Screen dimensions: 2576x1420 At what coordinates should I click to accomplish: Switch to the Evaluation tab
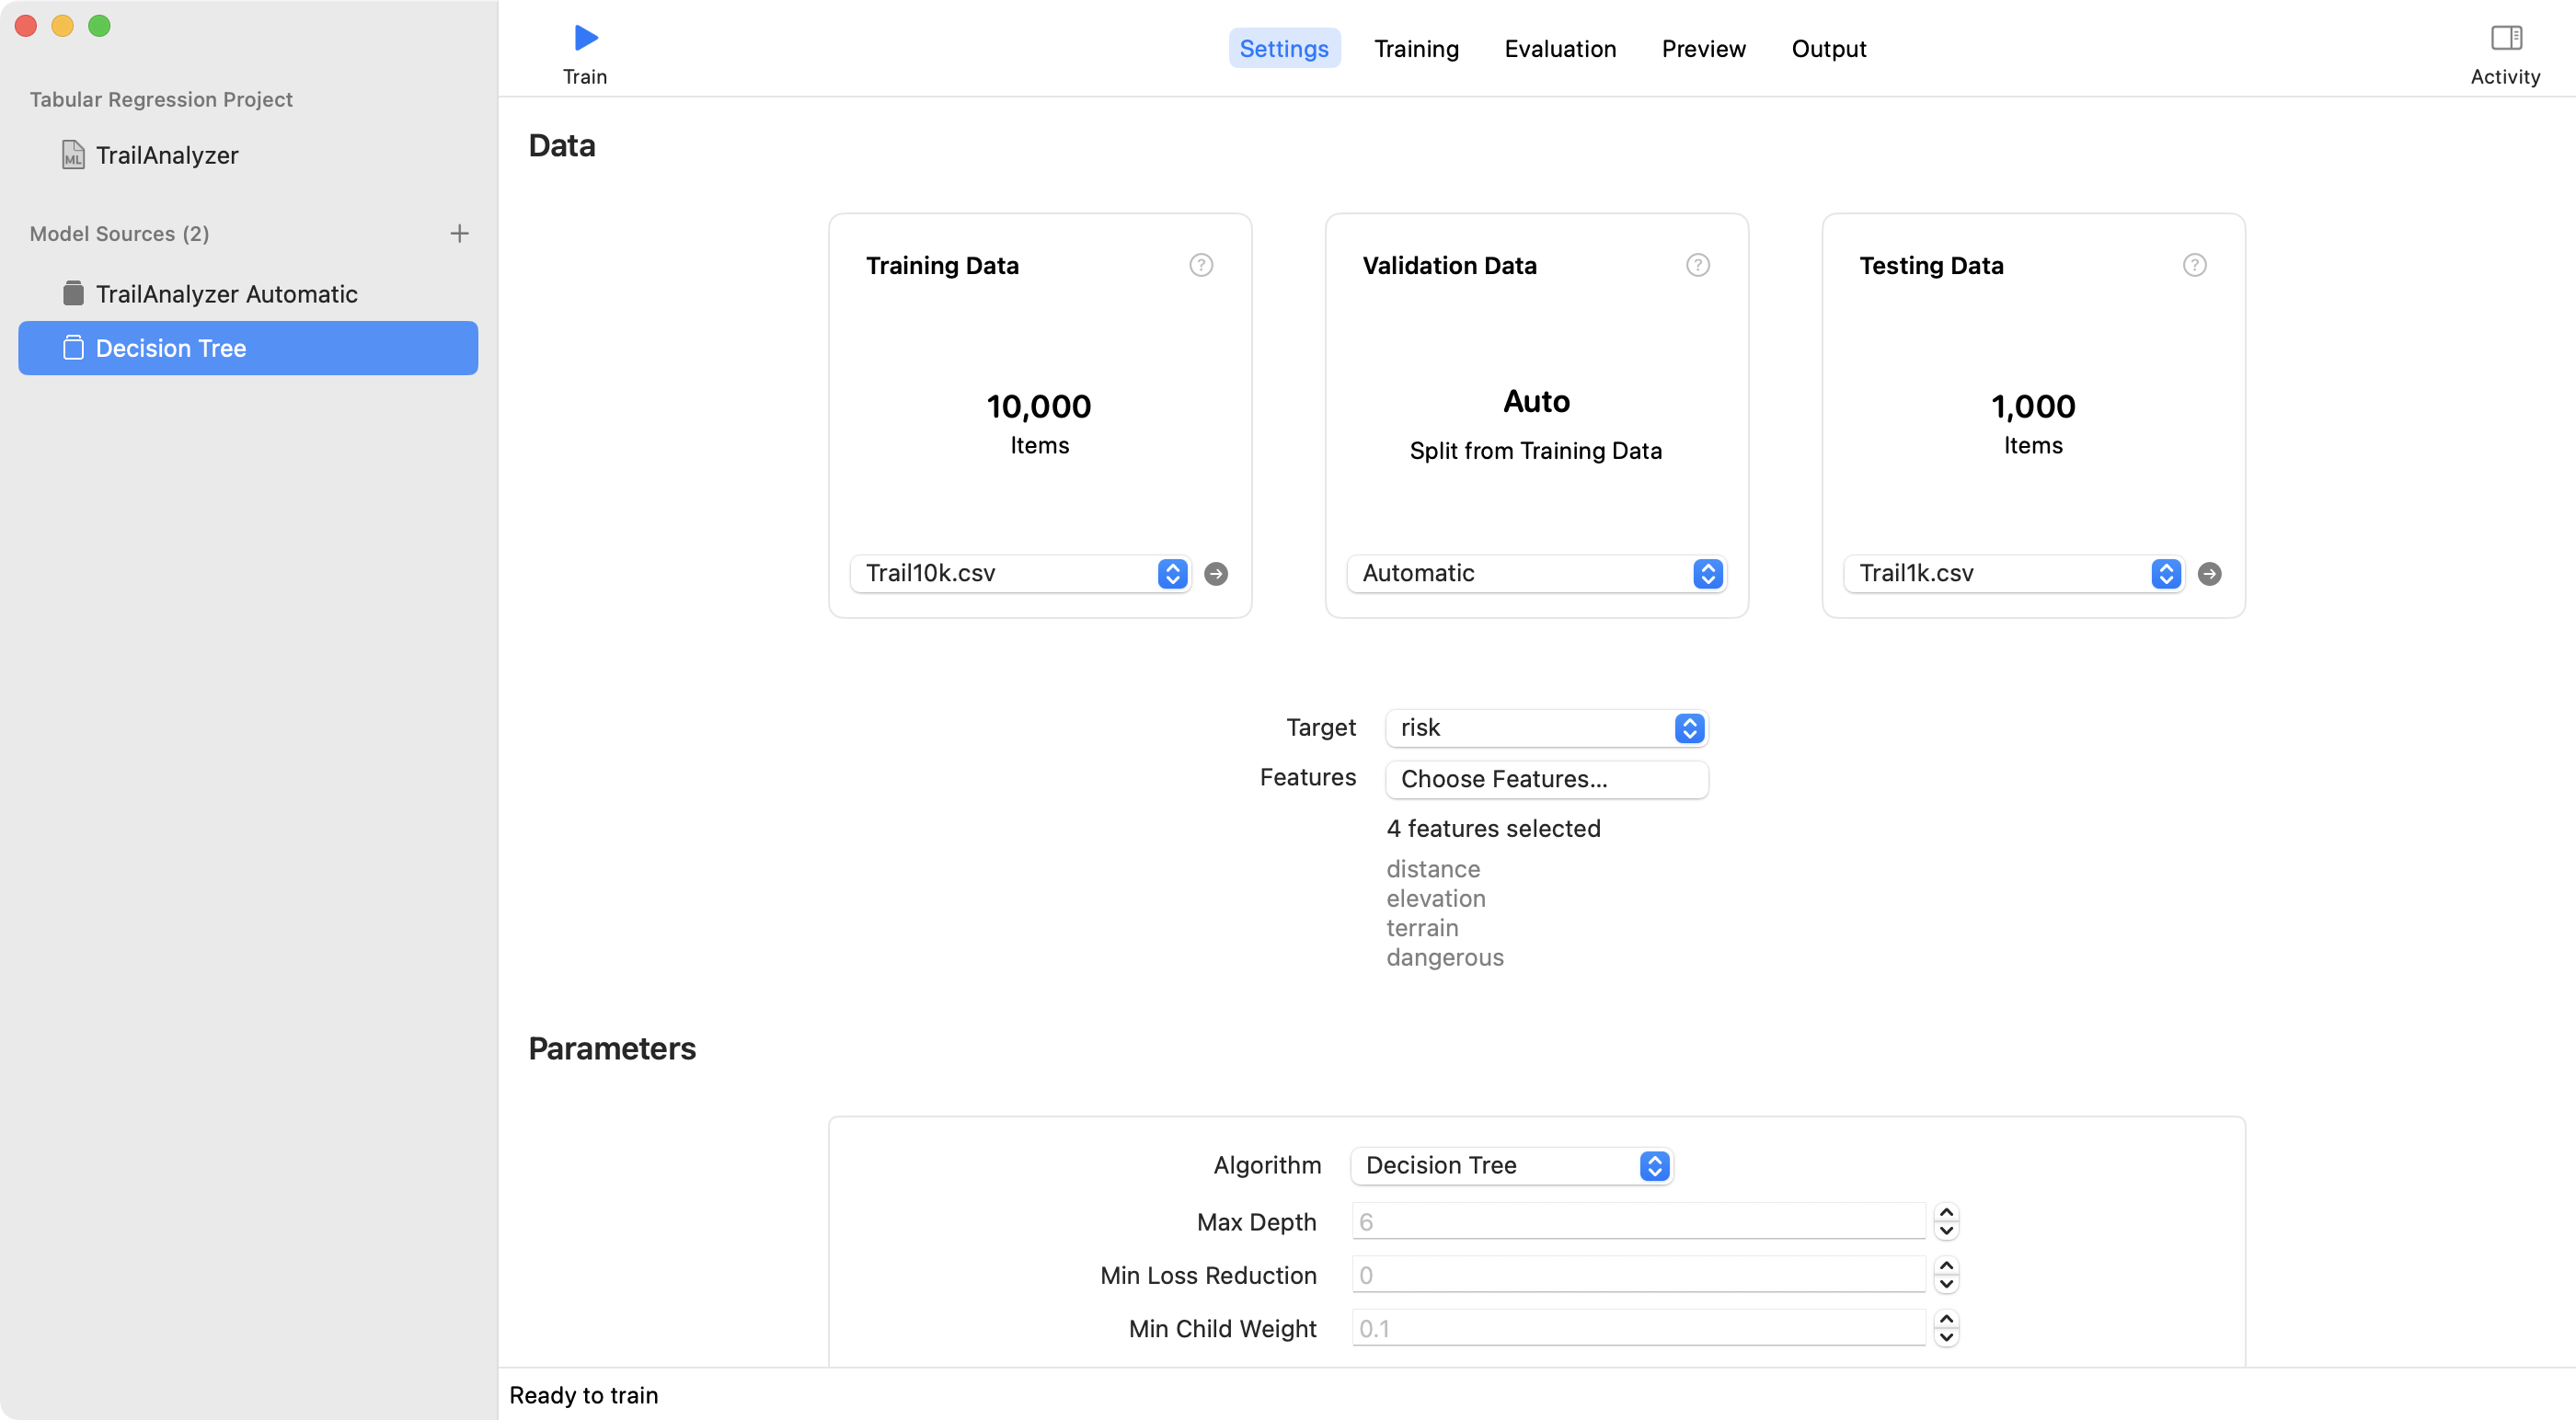point(1560,48)
